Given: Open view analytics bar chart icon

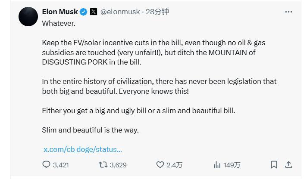Looking at the screenshot, I should tap(217, 165).
